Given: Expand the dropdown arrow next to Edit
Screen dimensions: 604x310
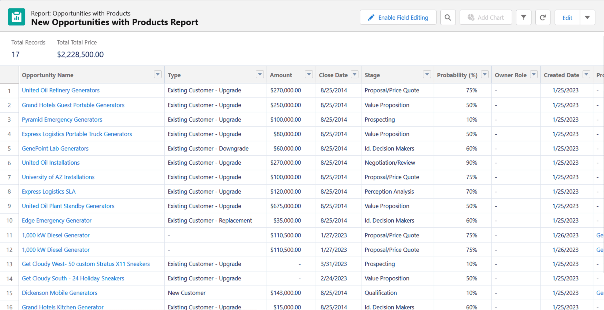Looking at the screenshot, I should pyautogui.click(x=587, y=18).
